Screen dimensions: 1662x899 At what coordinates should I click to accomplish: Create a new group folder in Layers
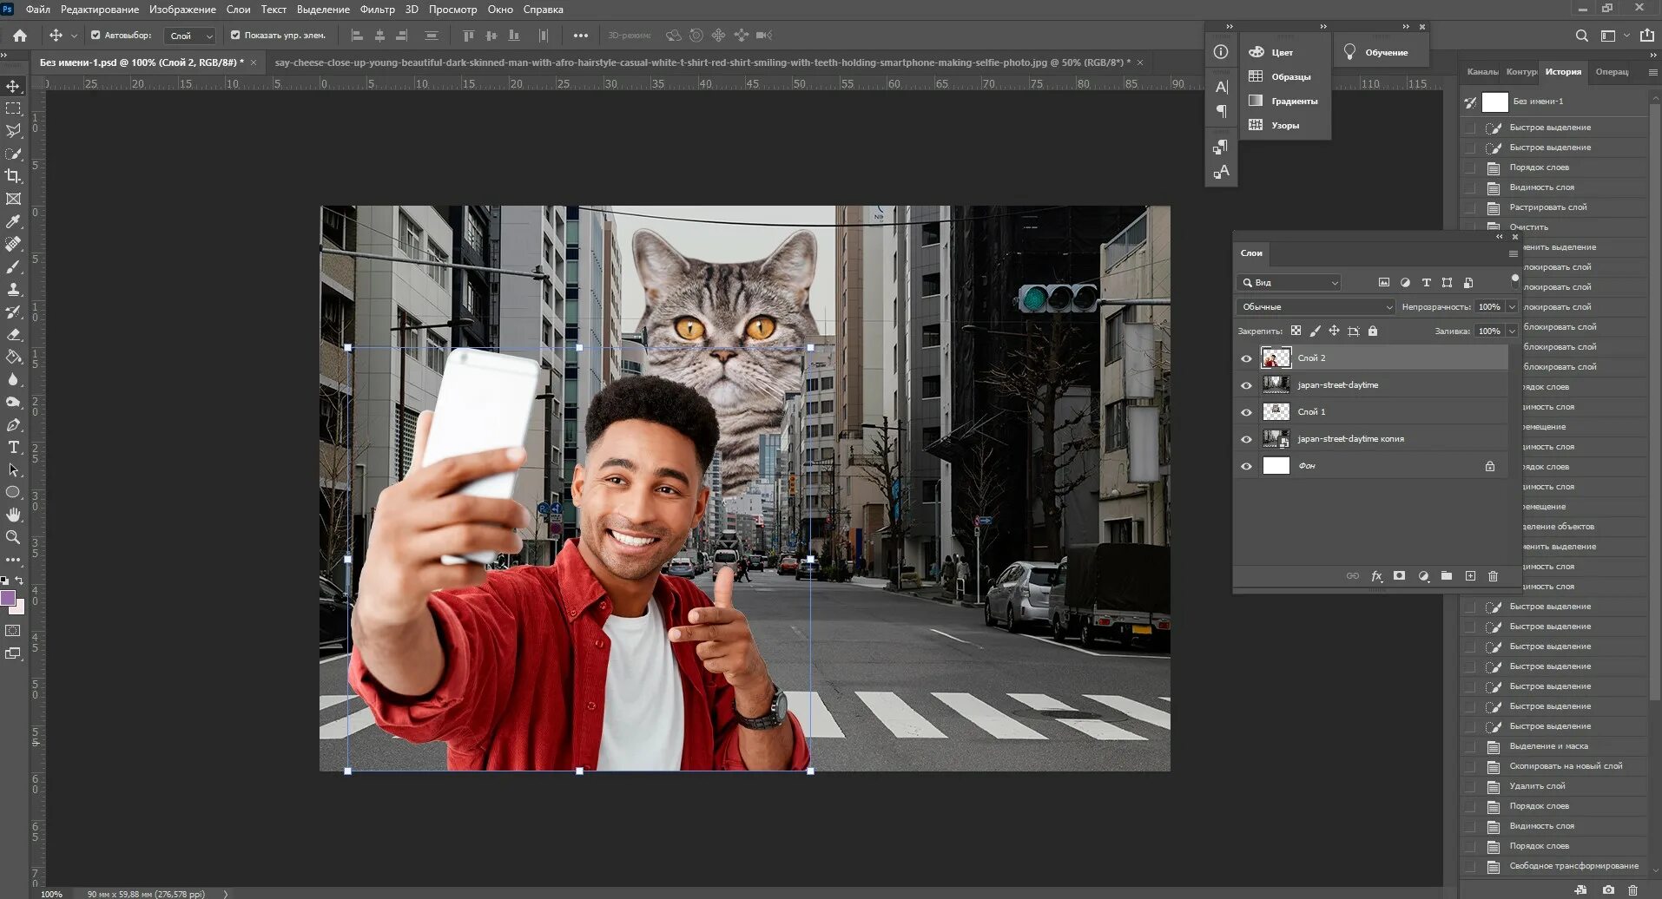1447,576
